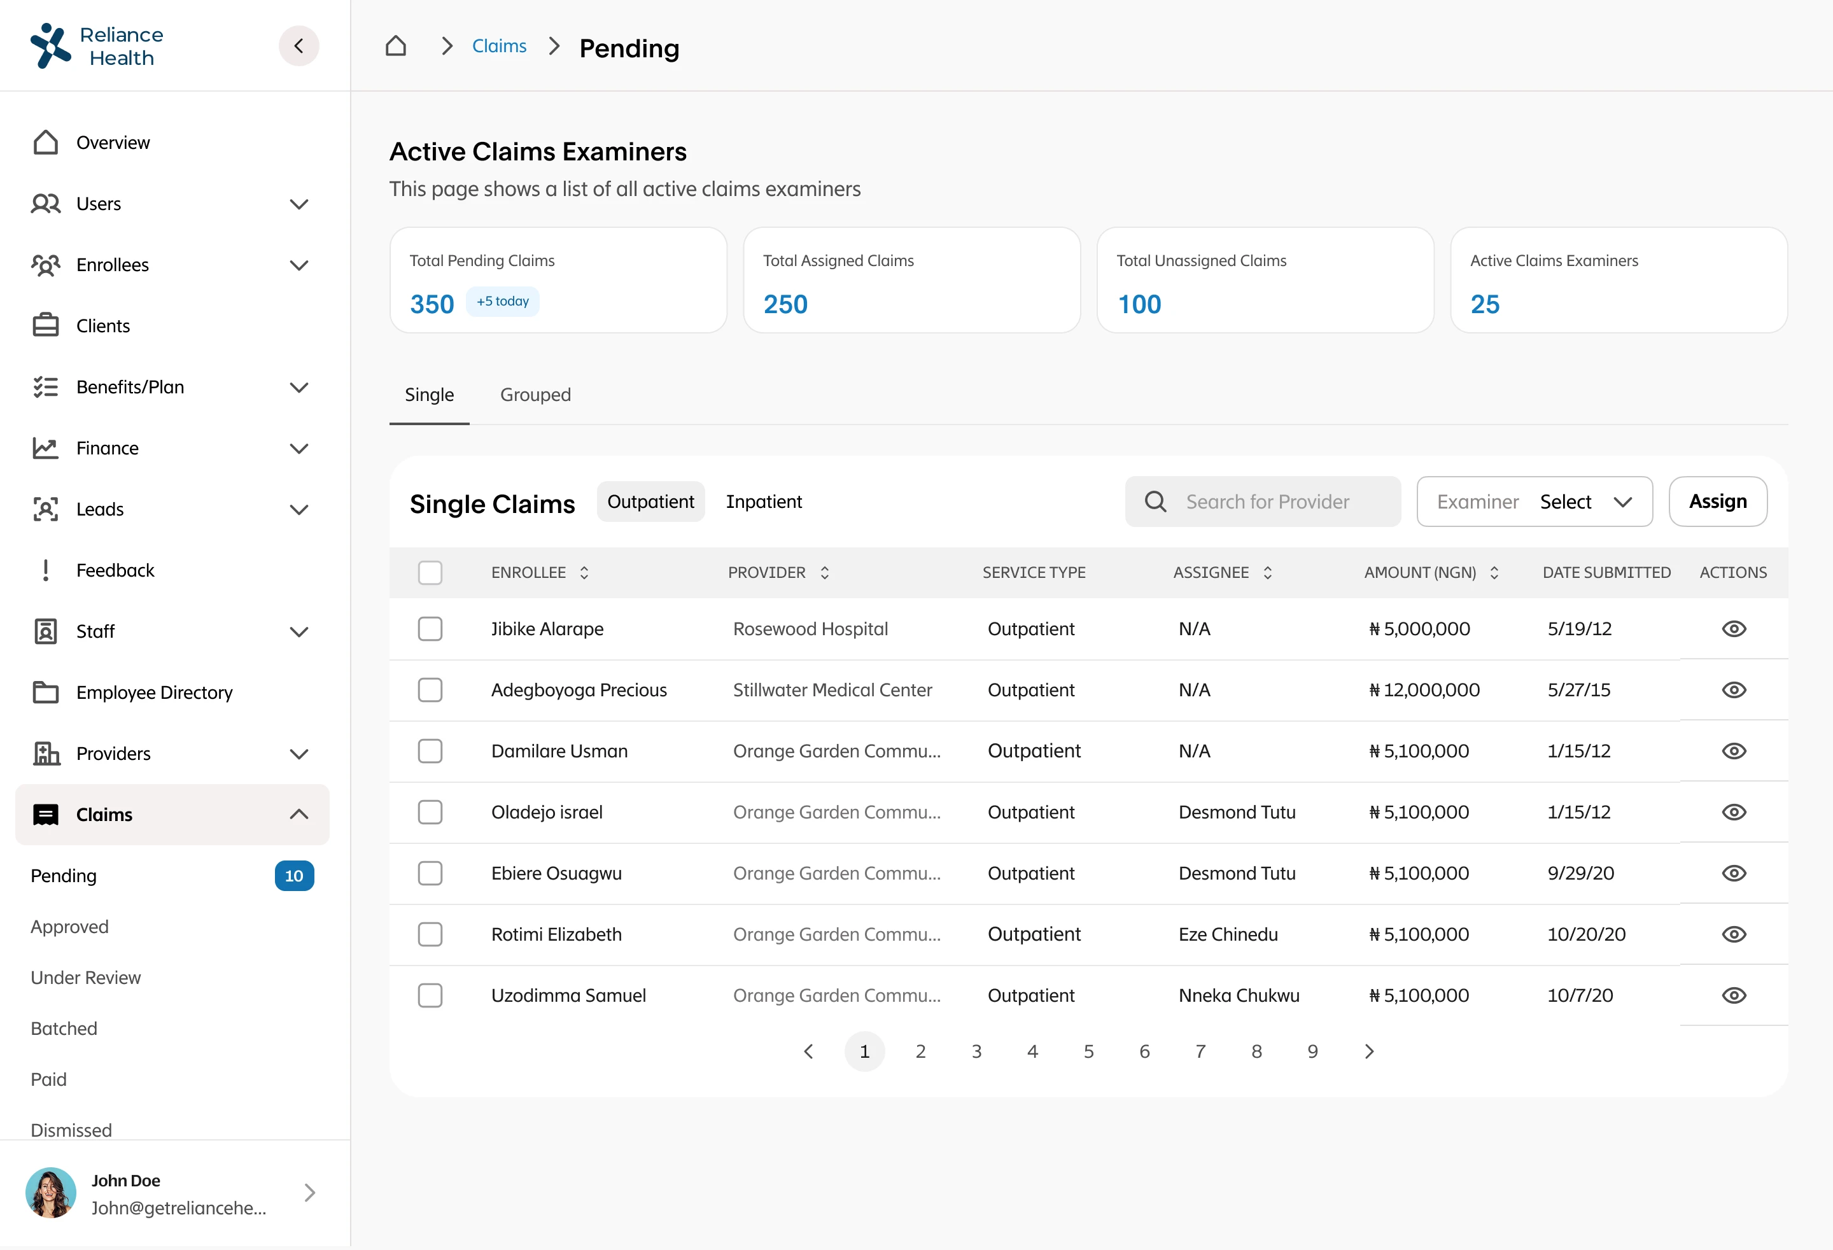Click the Clients briefcase icon
The image size is (1833, 1250).
coord(46,326)
